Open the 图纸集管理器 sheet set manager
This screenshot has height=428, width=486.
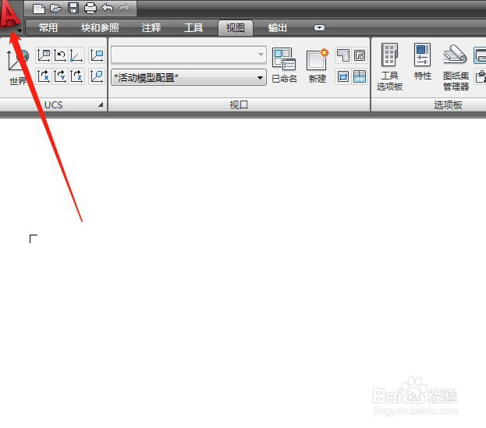456,67
